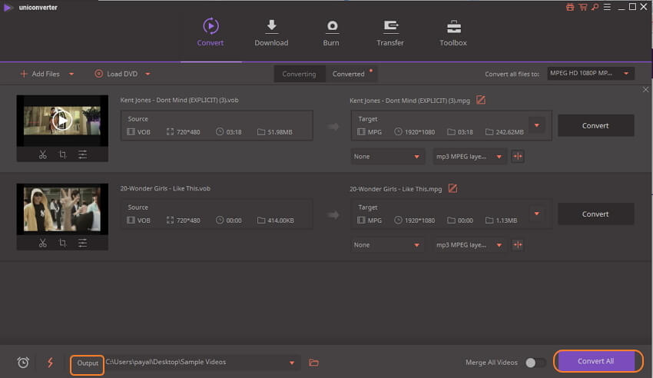Toggle high speed conversion lightning icon
Screen dimensions: 653x378
pyautogui.click(x=51, y=363)
